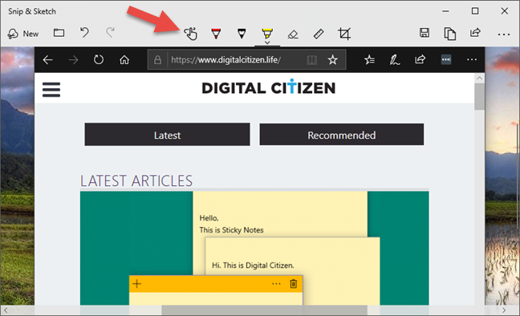The width and height of the screenshot is (520, 316).
Task: Select the yellow Highlighter tool
Action: [267, 33]
